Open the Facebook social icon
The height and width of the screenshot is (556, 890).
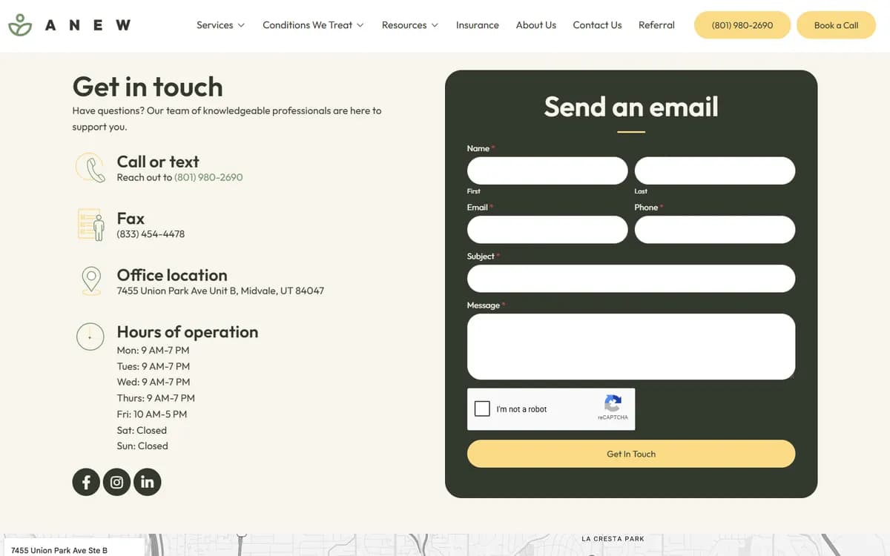tap(86, 482)
